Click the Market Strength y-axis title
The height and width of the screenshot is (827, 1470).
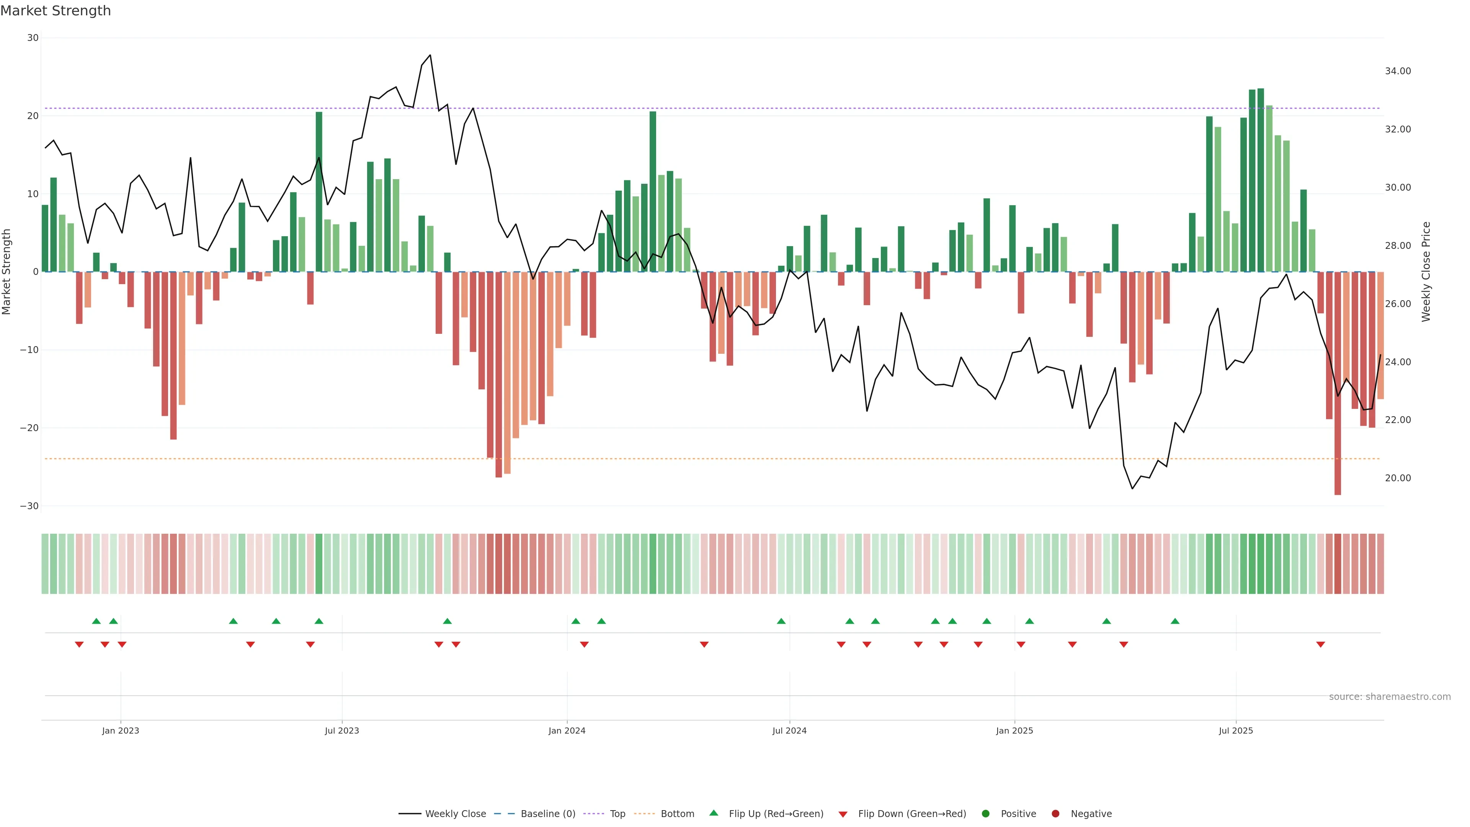pyautogui.click(x=7, y=272)
